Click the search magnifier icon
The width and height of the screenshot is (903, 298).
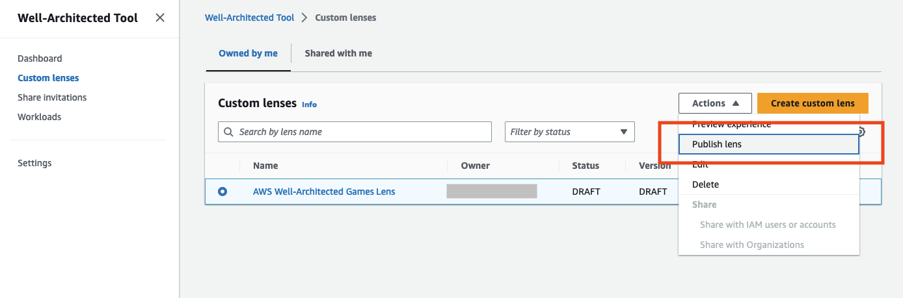tap(228, 132)
